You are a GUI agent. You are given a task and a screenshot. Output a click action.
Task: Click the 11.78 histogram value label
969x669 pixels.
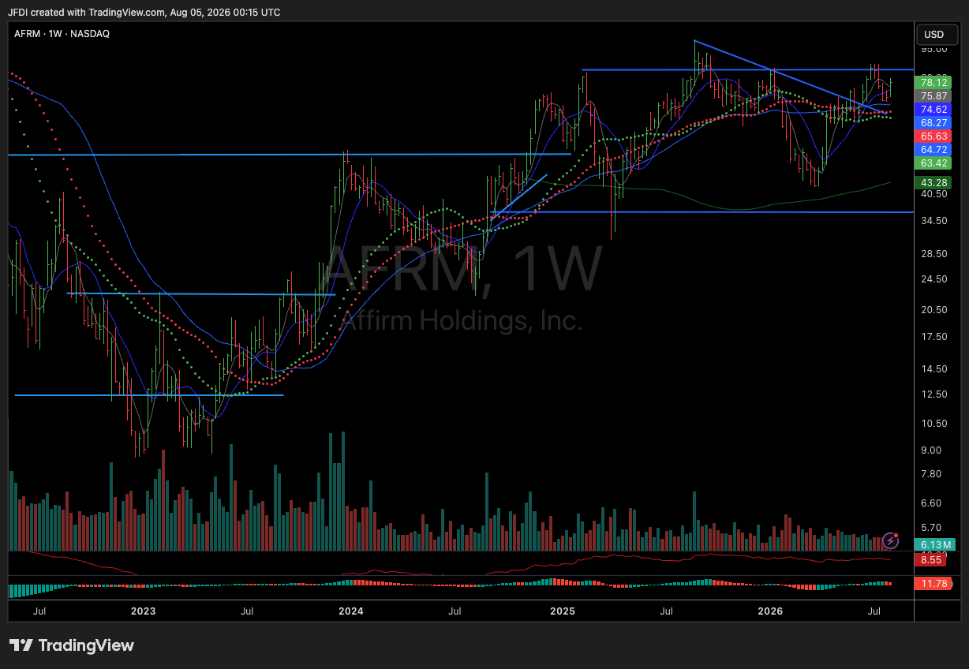point(933,584)
